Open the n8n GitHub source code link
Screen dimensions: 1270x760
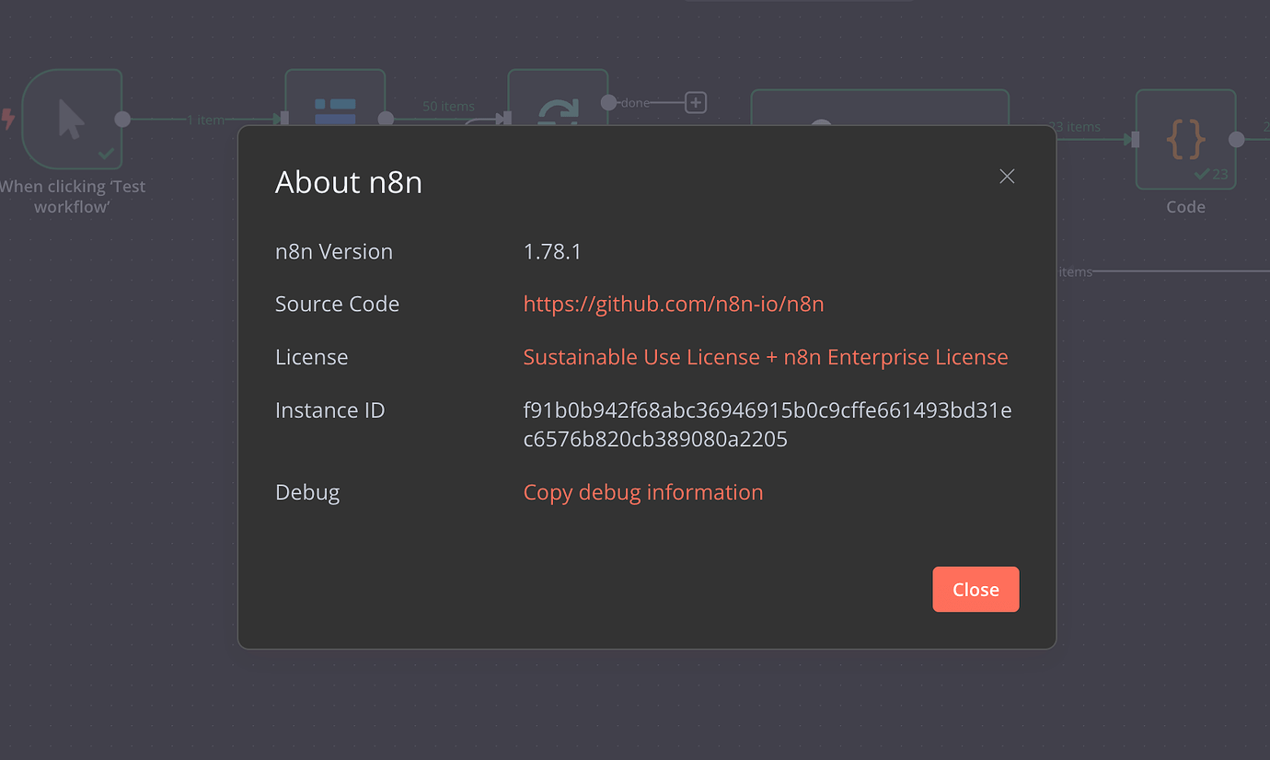tap(674, 304)
